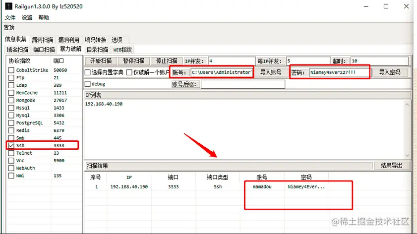Switch to the 漏洞利用 tab
The height and width of the screenshot is (234, 417).
(x=69, y=40)
